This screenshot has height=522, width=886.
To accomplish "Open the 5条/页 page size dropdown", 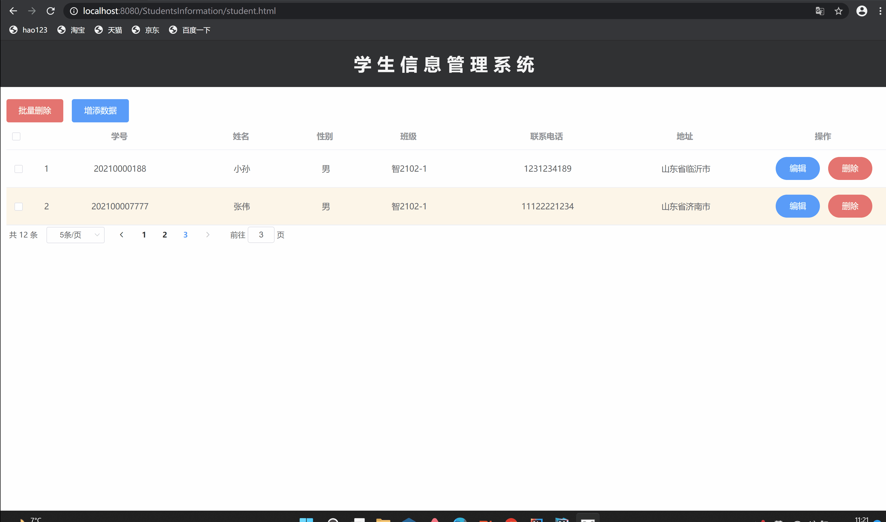I will [x=75, y=235].
